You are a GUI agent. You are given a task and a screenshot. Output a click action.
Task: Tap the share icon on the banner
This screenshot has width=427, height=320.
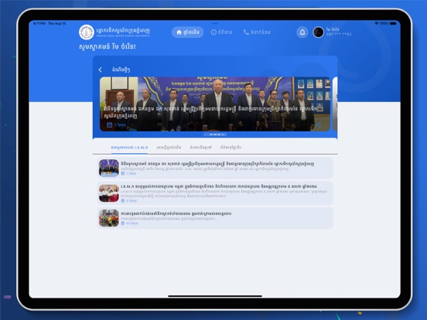pos(318,125)
